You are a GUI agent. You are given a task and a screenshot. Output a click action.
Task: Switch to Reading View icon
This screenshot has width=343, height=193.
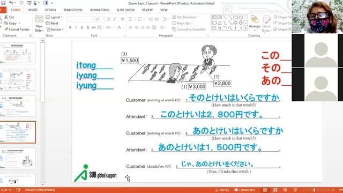(x=285, y=190)
